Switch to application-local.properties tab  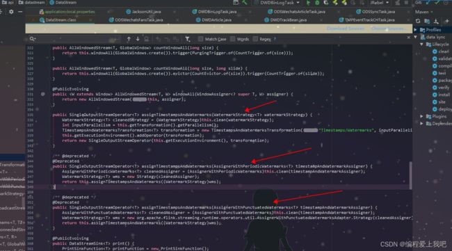click(x=67, y=12)
